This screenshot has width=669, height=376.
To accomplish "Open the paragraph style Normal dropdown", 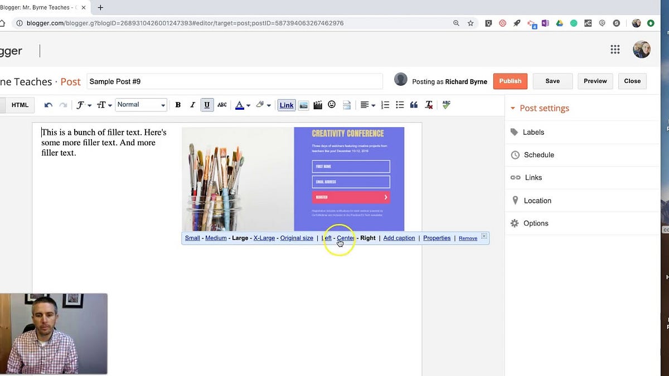I will click(x=141, y=105).
